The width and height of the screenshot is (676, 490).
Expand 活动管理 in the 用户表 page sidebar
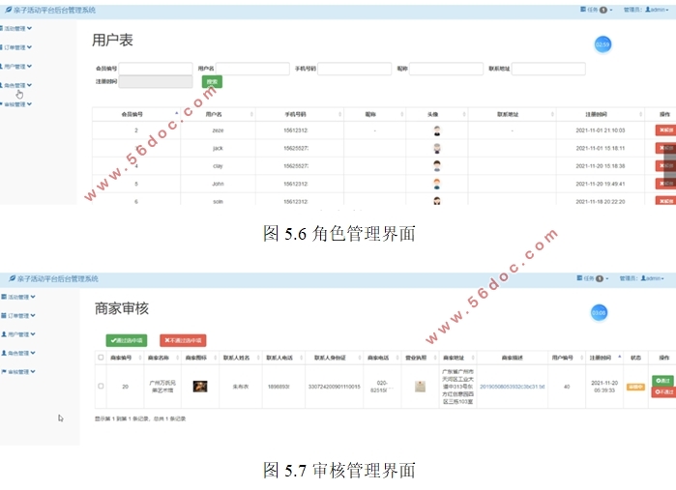click(x=16, y=28)
